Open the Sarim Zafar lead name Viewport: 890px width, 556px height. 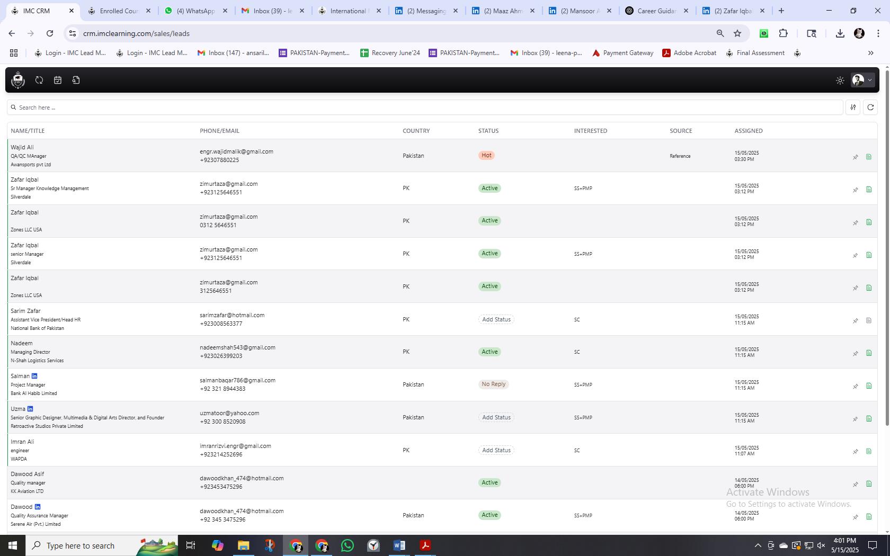(x=25, y=311)
